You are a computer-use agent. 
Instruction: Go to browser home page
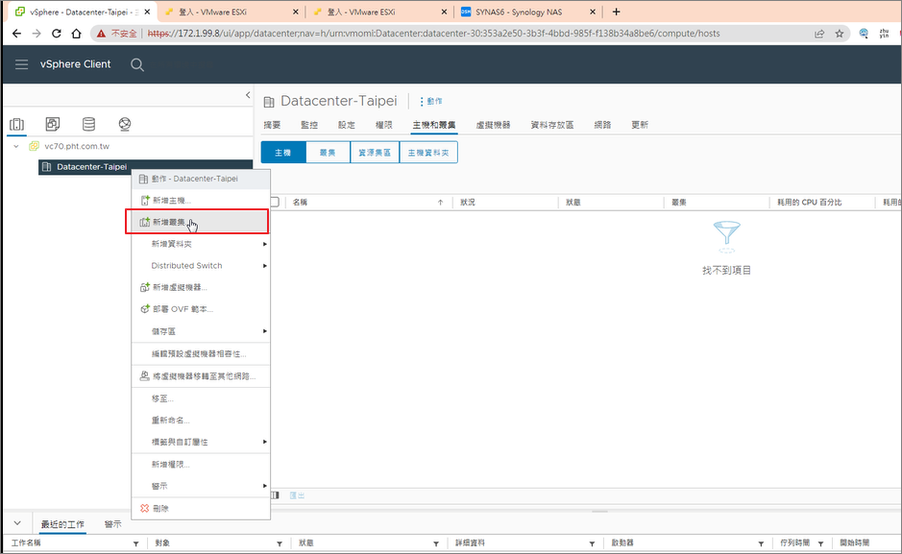coord(76,34)
